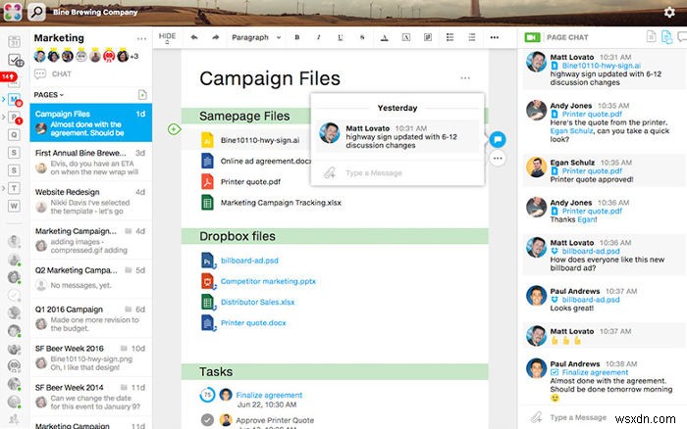Click the 75 percent task progress circle
This screenshot has height=429, width=687.
(x=207, y=395)
